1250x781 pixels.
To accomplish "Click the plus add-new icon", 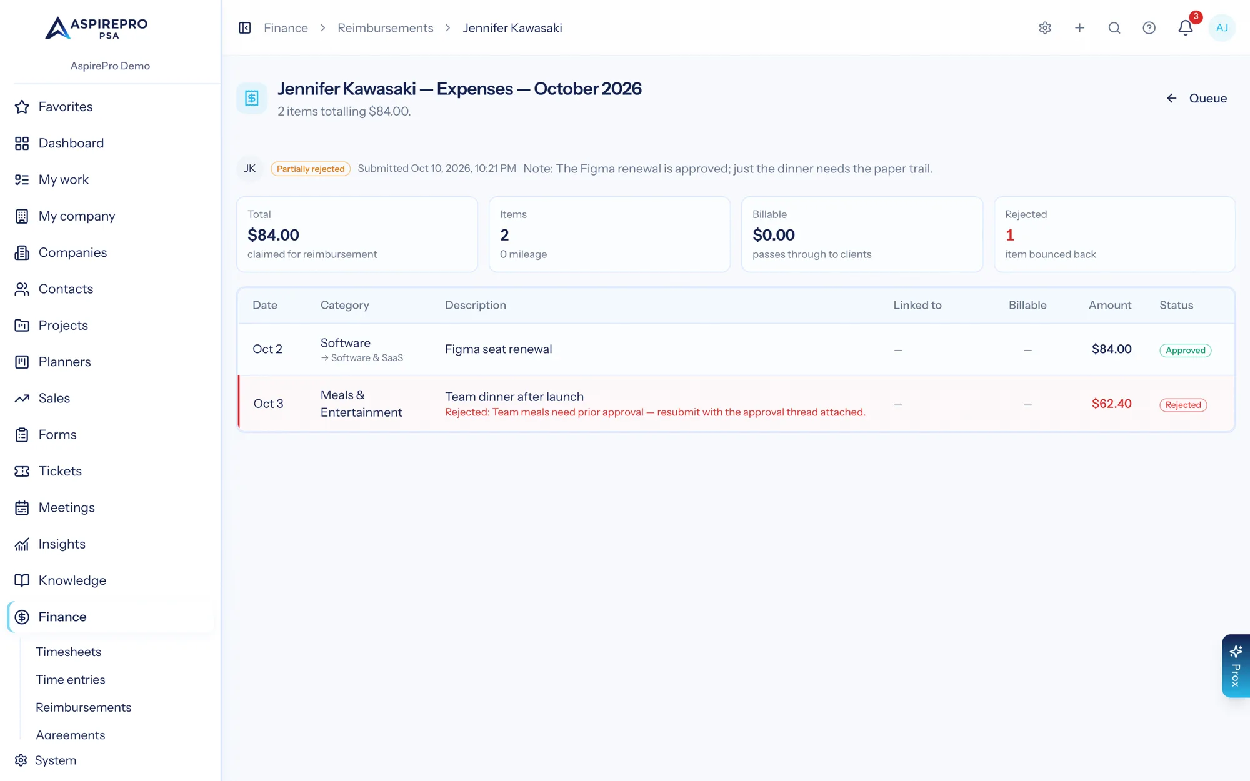I will tap(1079, 28).
